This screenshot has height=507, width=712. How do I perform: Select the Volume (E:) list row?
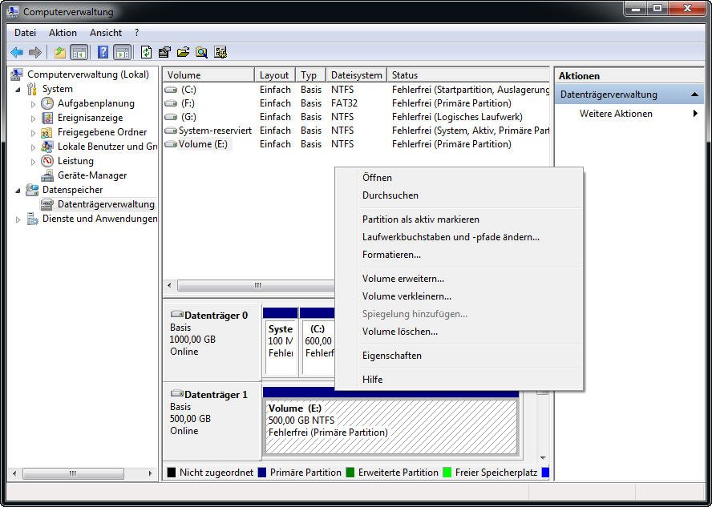pos(356,144)
